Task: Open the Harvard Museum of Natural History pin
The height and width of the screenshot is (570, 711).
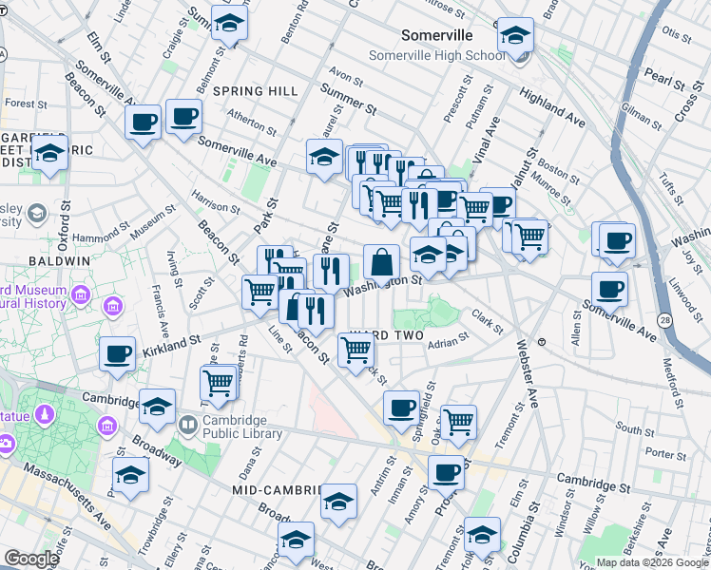Action: [x=81, y=294]
